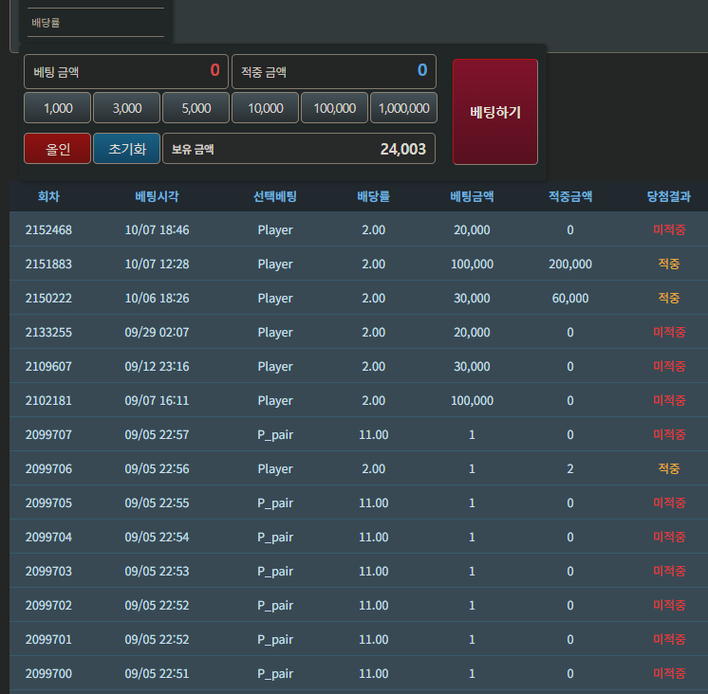708x694 pixels.
Task: Click 미적중 result in row 2099703
Action: [669, 571]
